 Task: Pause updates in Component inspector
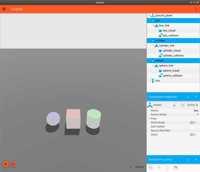(x=183, y=105)
